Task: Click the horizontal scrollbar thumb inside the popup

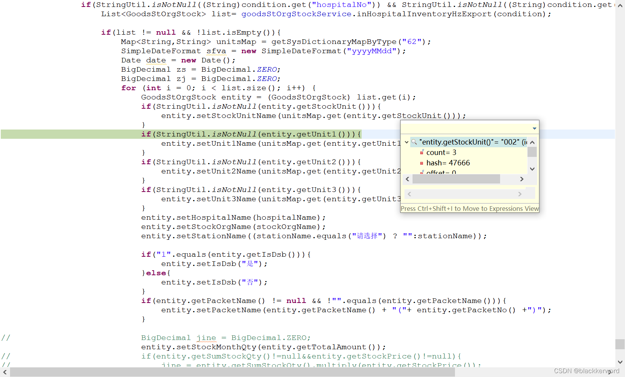Action: (457, 179)
